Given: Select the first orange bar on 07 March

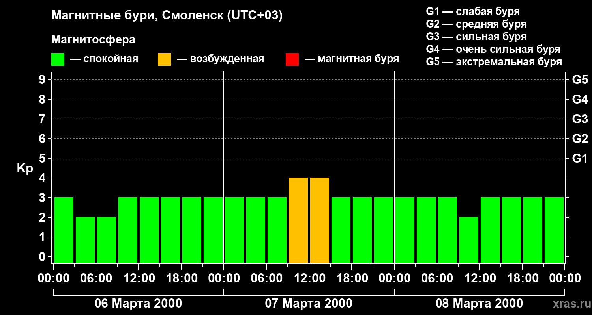Looking at the screenshot, I should click(298, 220).
